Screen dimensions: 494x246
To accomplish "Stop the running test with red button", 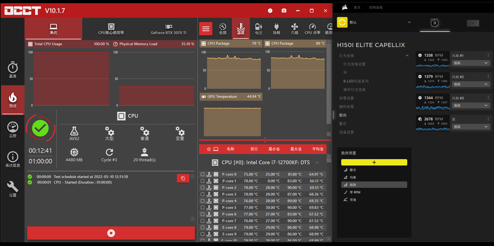I will click(x=111, y=233).
